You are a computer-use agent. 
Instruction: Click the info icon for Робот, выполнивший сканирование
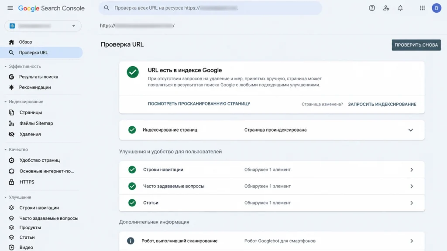click(130, 241)
